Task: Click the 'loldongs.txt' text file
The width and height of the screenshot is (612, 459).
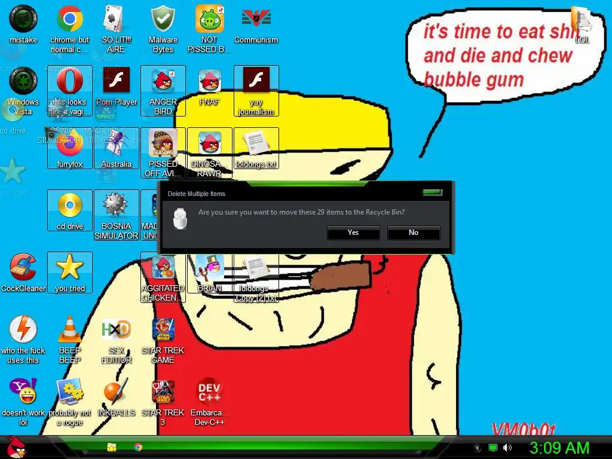Action: click(256, 149)
